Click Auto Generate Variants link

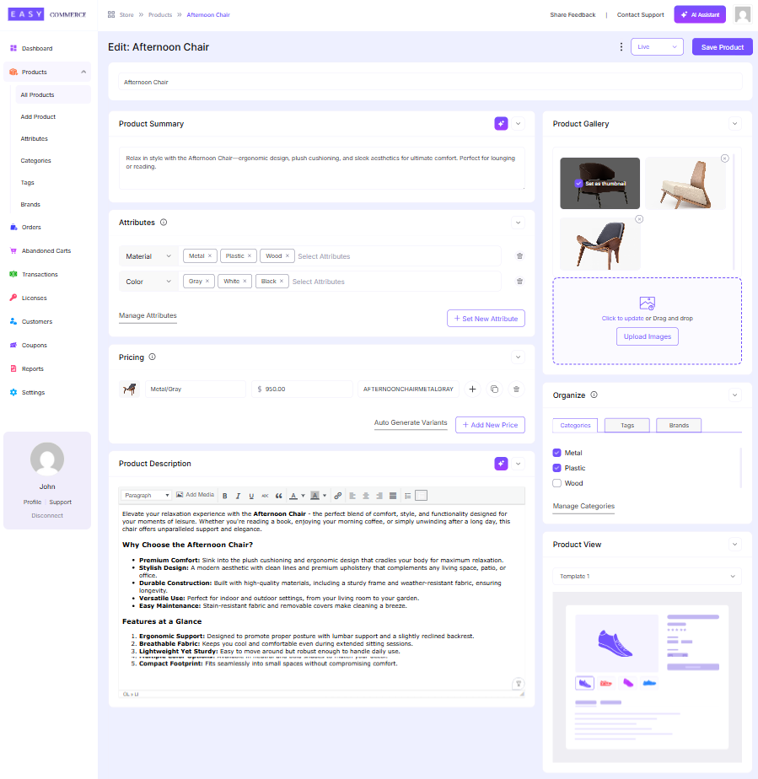pos(411,422)
